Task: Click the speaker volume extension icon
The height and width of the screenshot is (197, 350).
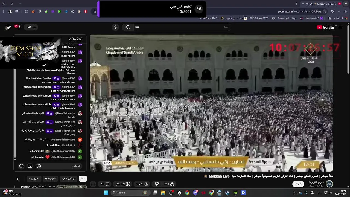Action: click(72, 11)
